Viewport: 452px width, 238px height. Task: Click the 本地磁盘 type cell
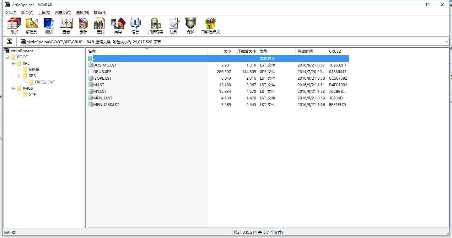[267, 59]
